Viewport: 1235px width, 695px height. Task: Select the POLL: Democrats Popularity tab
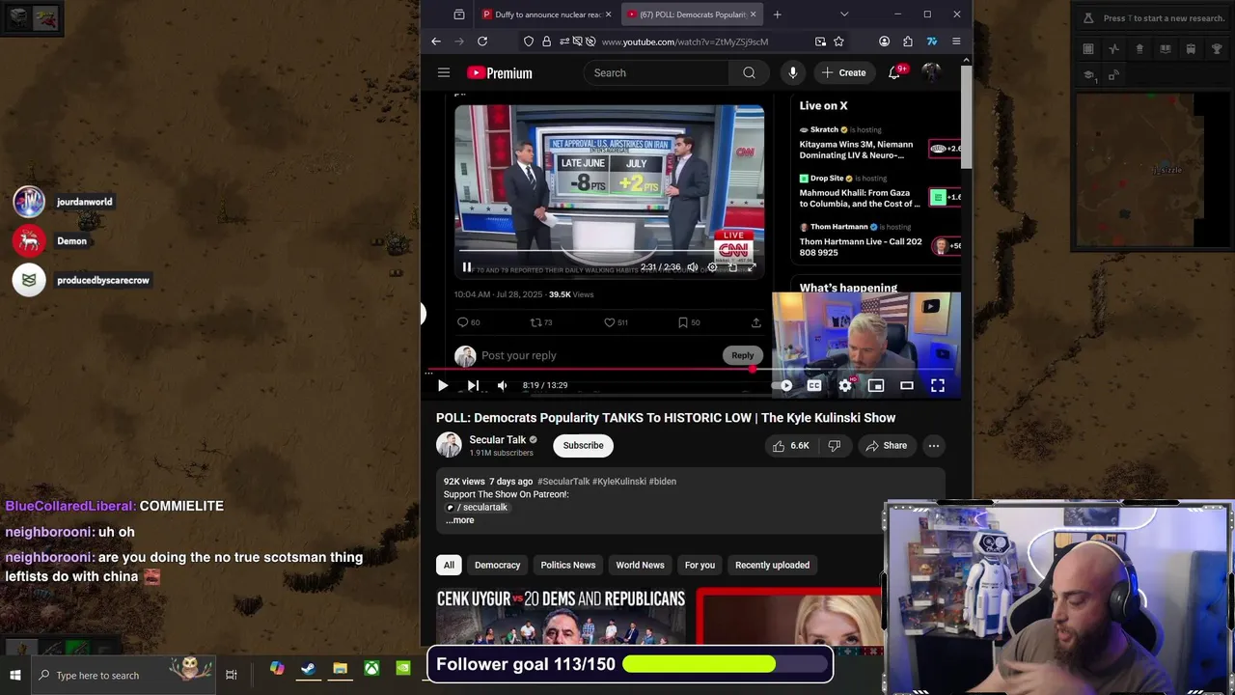point(691,14)
